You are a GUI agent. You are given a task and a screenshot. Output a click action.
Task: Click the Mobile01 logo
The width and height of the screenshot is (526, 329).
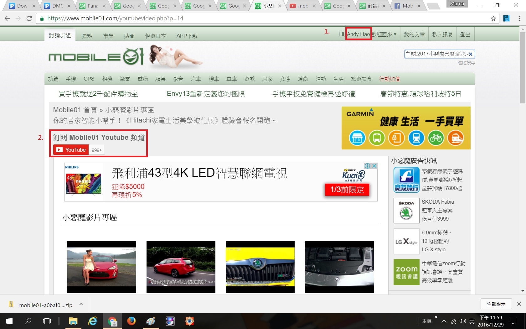click(96, 57)
